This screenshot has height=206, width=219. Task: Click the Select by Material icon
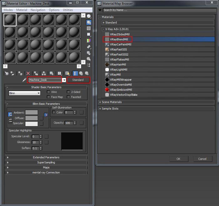coord(89,59)
